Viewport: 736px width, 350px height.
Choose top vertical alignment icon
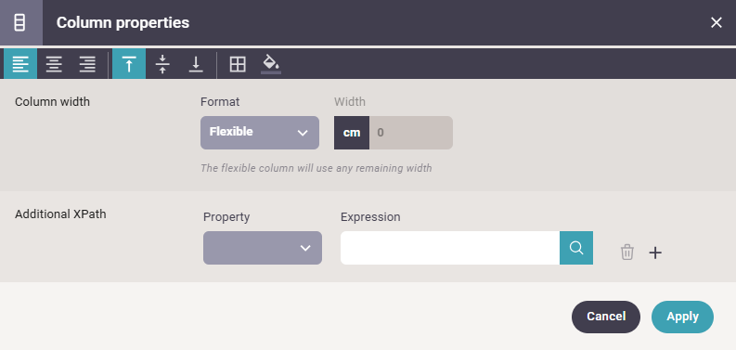(x=129, y=64)
